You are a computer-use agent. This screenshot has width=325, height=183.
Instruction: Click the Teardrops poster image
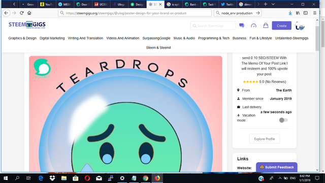tap(125, 114)
